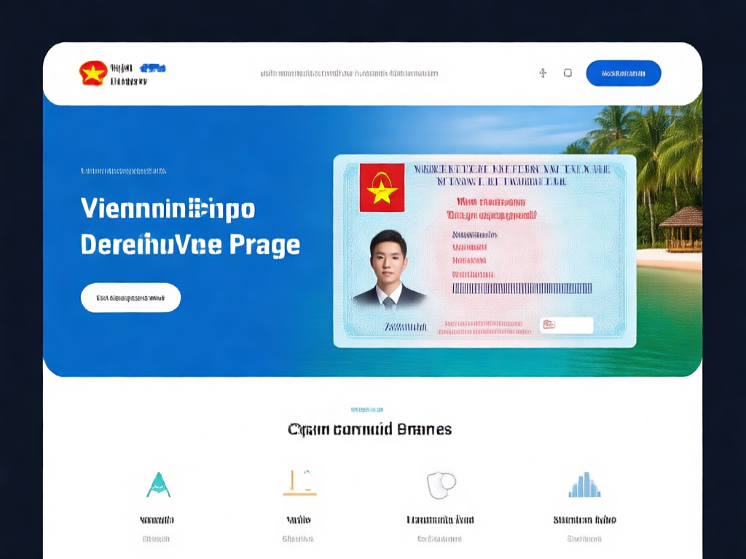Click the red star flag logo in header
746x559 pixels.
click(x=93, y=74)
